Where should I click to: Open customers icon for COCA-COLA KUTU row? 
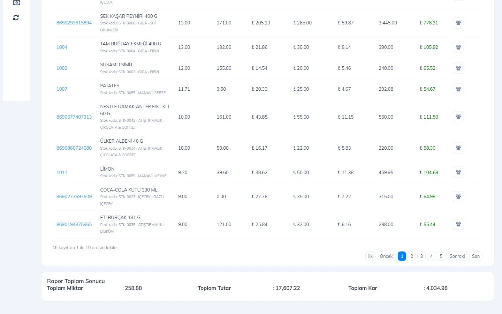point(458,197)
